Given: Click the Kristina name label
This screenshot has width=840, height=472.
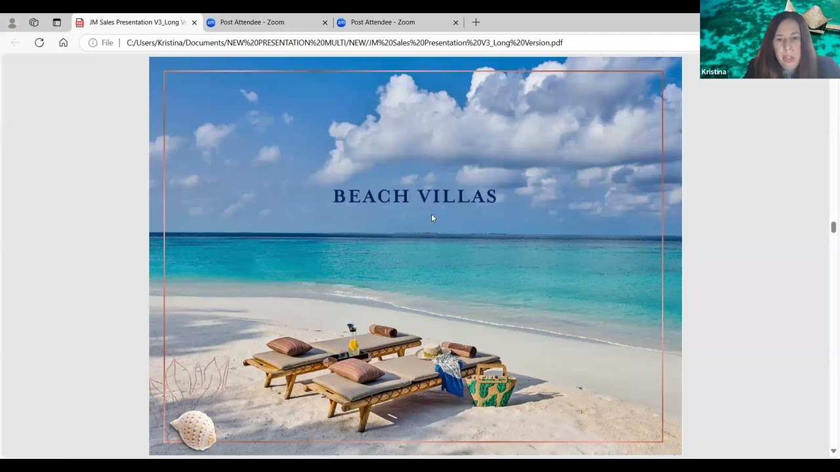Looking at the screenshot, I should [x=713, y=72].
